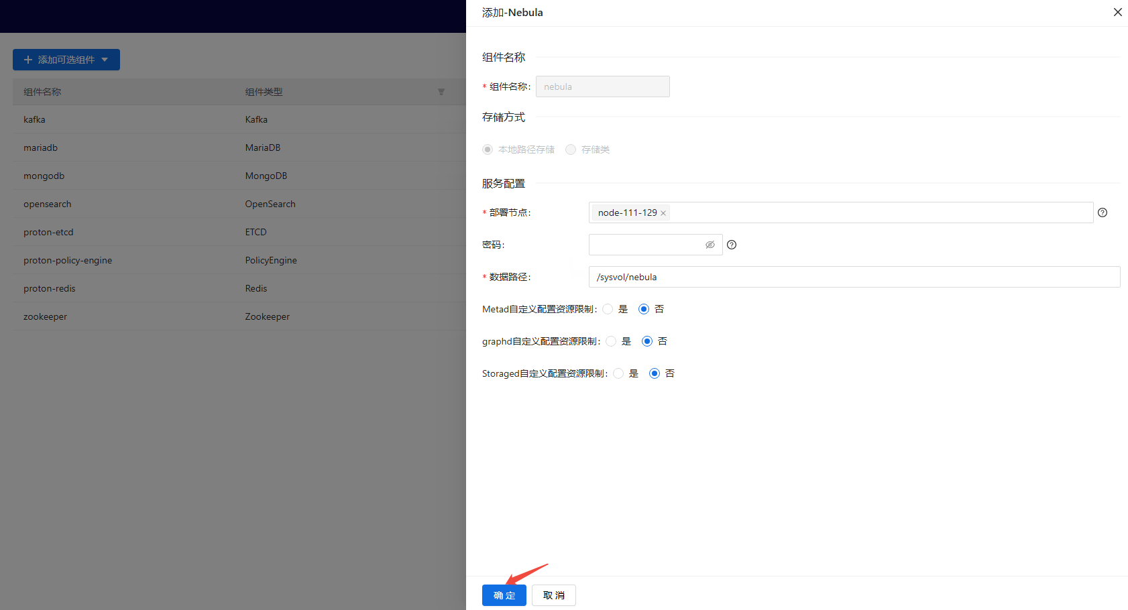Select 是 for graphd自定义配置资源限制

point(611,341)
